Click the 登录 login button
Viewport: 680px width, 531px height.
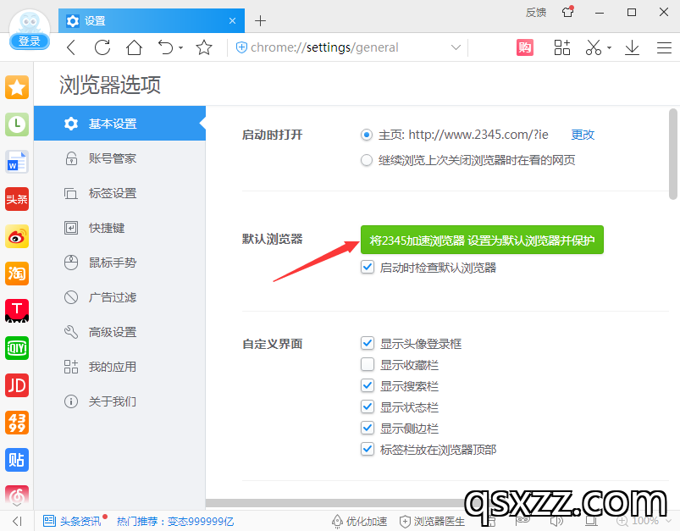[29, 41]
